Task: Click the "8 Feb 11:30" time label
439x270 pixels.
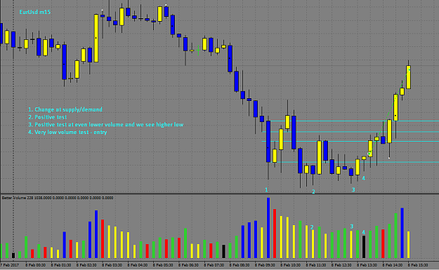Action: (315, 265)
